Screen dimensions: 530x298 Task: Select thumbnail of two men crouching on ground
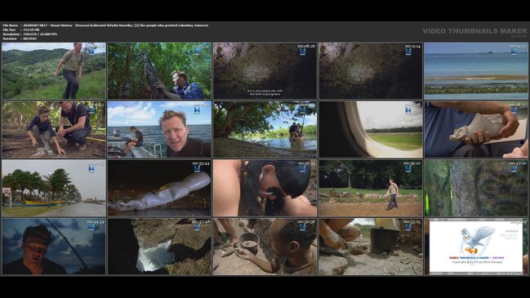(54, 129)
